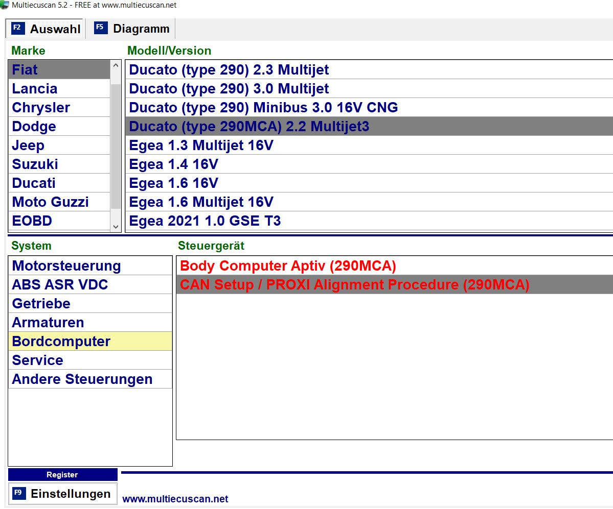Choose Ducato (type 290) 3.0 Multijet

click(x=369, y=89)
